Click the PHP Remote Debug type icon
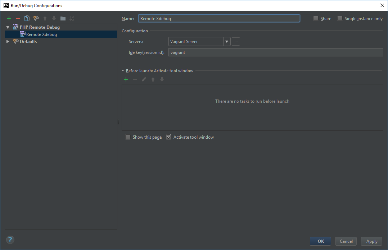 [x=15, y=27]
